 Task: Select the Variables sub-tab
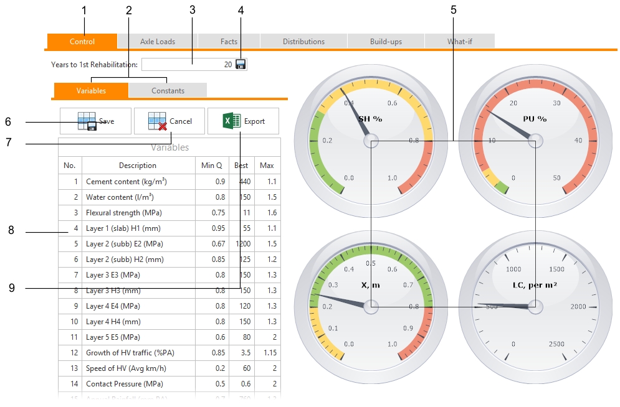point(91,91)
